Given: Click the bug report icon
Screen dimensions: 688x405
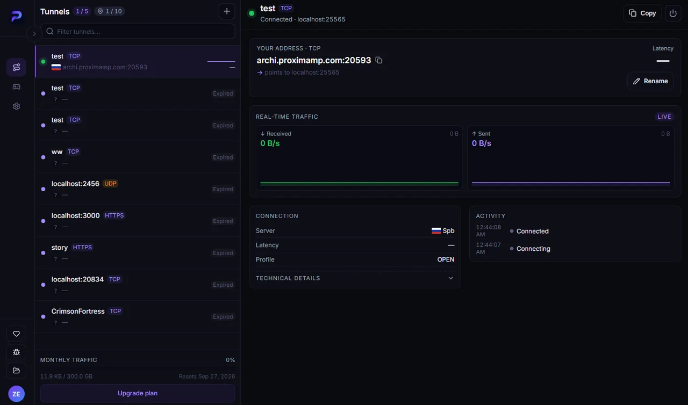Looking at the screenshot, I should pos(16,352).
